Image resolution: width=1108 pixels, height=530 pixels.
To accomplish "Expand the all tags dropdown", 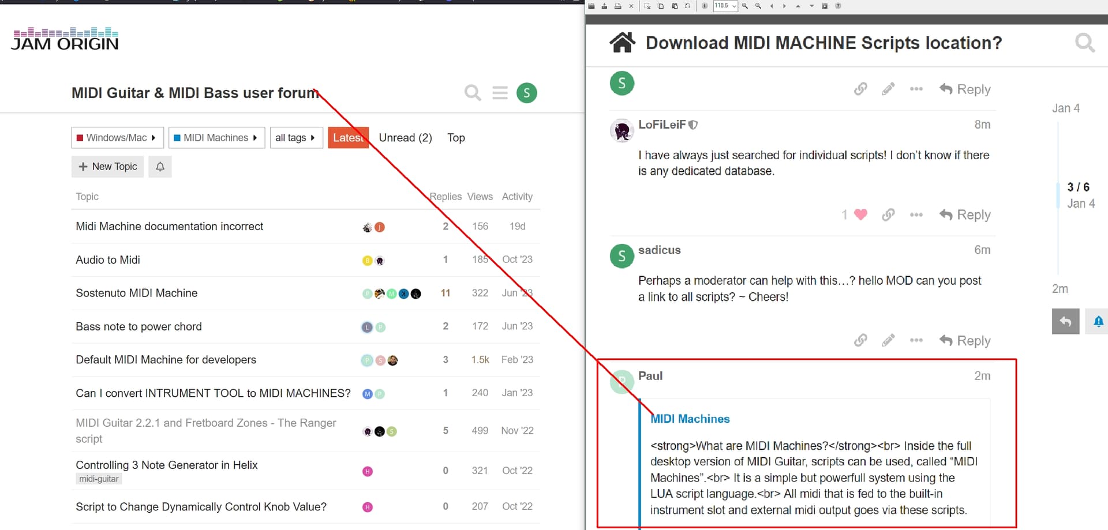I will click(x=297, y=138).
